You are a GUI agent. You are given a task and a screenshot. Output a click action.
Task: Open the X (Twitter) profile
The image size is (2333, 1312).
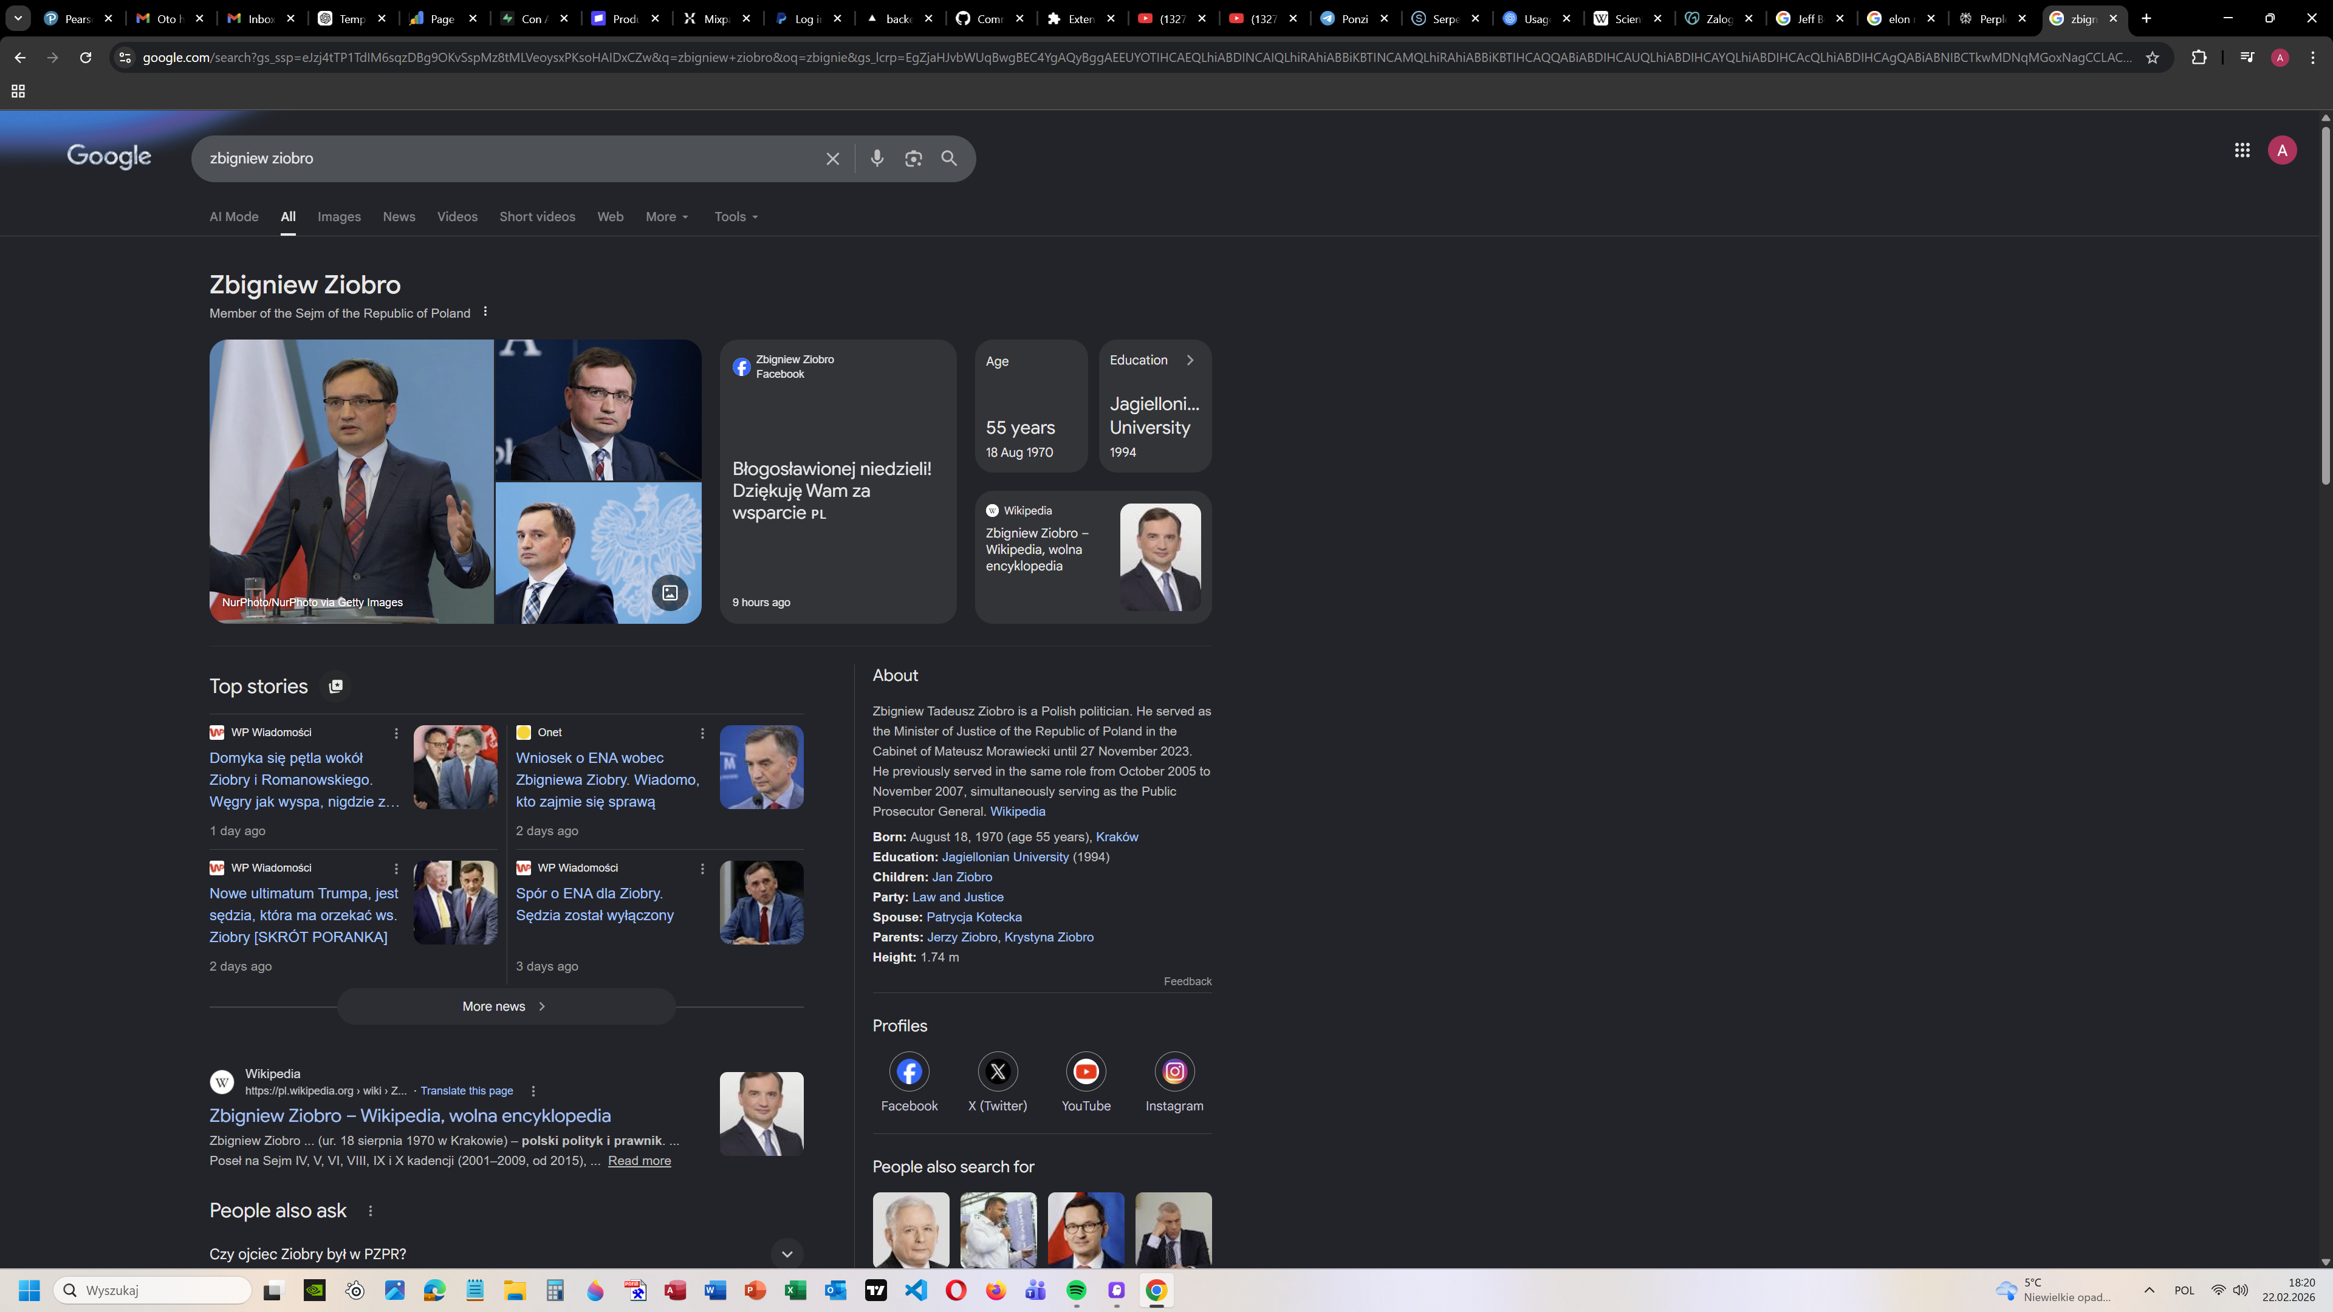click(997, 1072)
